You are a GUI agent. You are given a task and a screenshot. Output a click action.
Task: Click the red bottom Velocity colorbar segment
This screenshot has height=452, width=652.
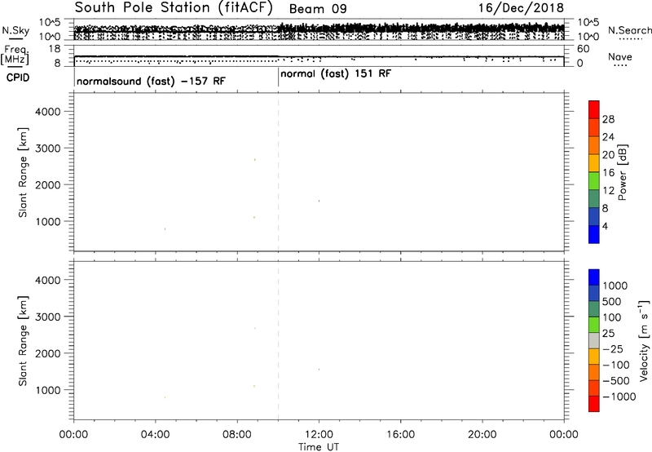pyautogui.click(x=594, y=404)
